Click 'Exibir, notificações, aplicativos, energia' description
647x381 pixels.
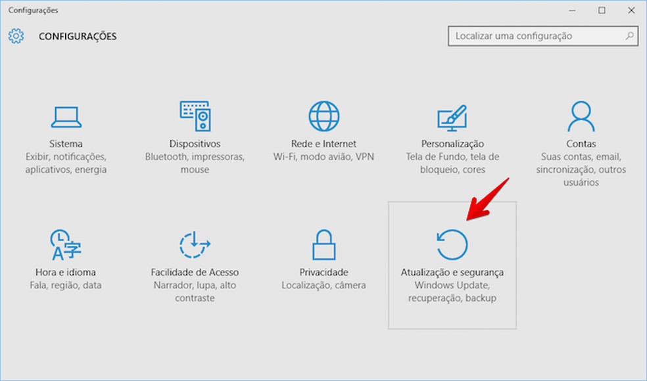(x=66, y=164)
